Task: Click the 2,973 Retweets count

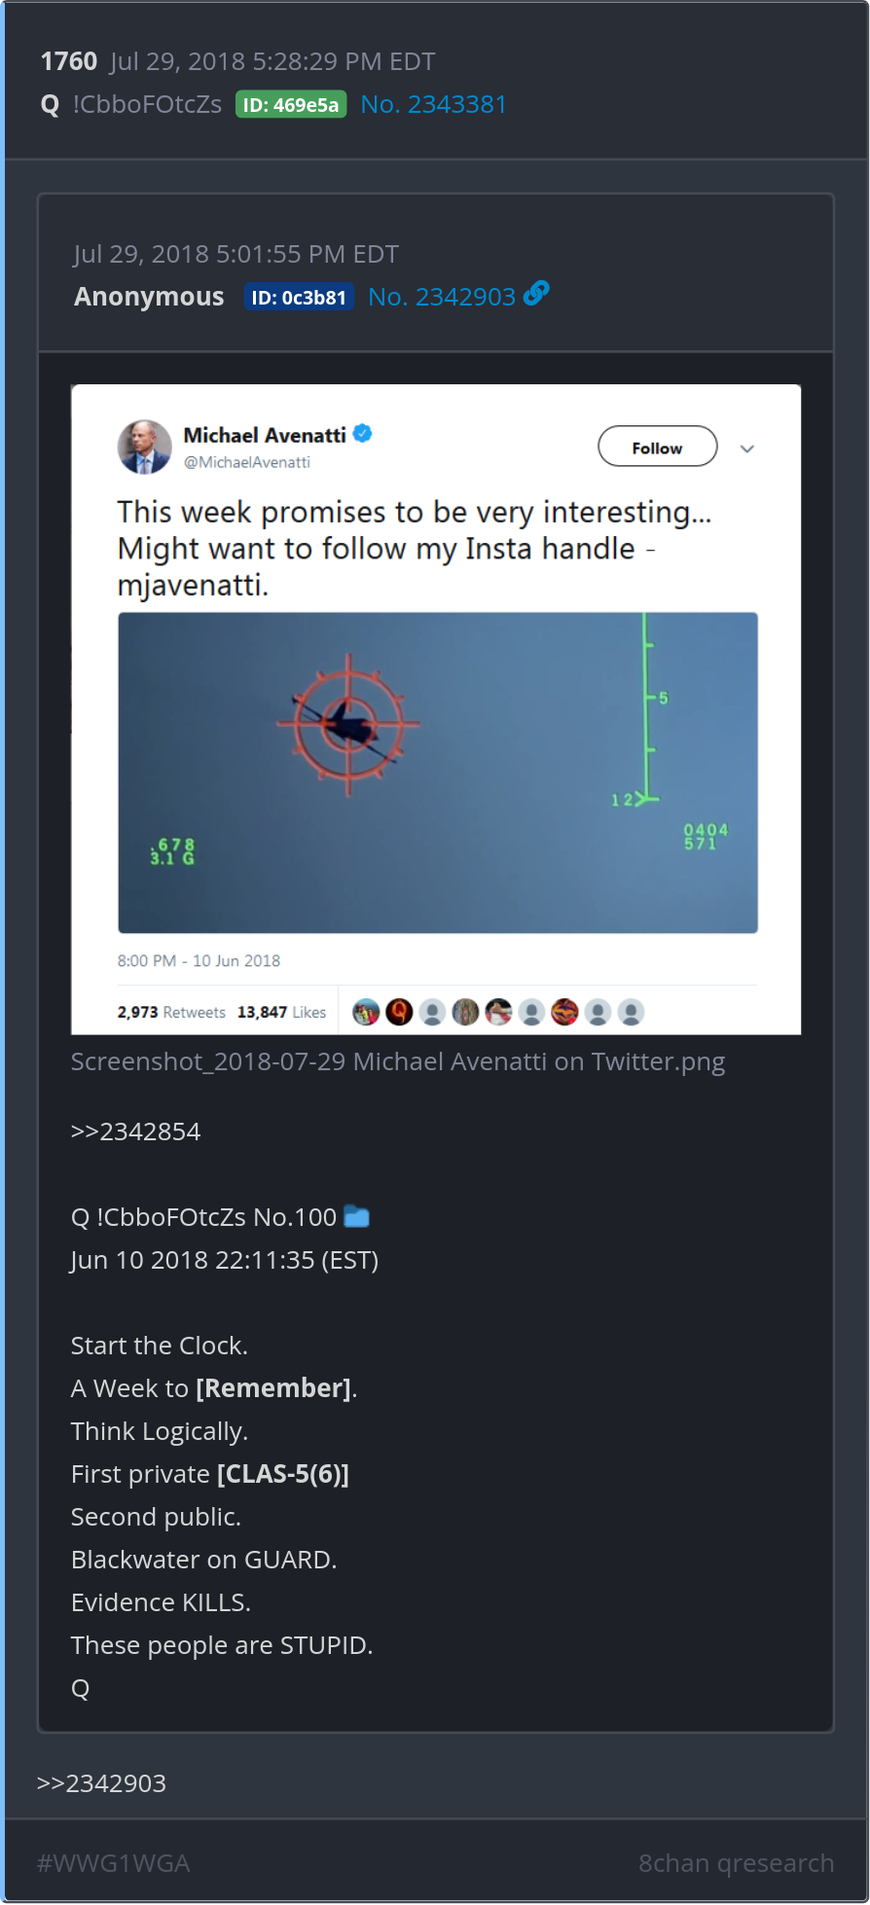Action: [171, 1013]
